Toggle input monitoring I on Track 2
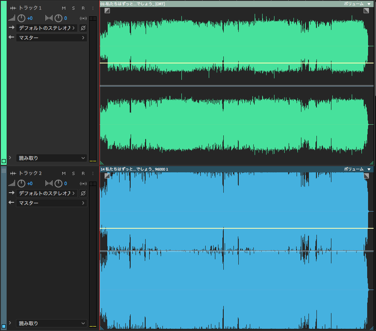Screen dimensions: 376x331 (93, 173)
